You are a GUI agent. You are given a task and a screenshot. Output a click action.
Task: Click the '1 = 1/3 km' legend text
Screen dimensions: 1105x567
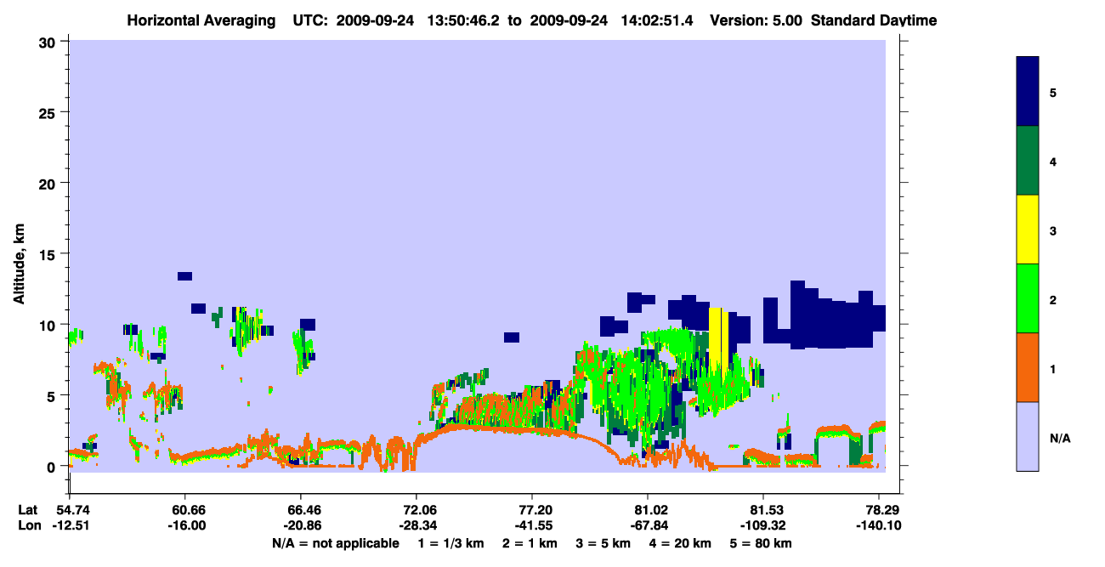(452, 543)
